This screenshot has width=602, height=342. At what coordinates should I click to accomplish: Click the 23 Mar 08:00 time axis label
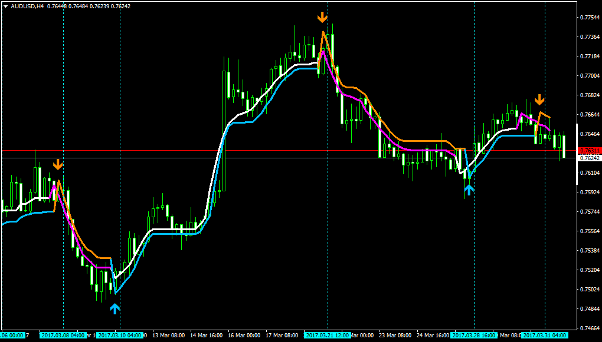tap(395, 336)
